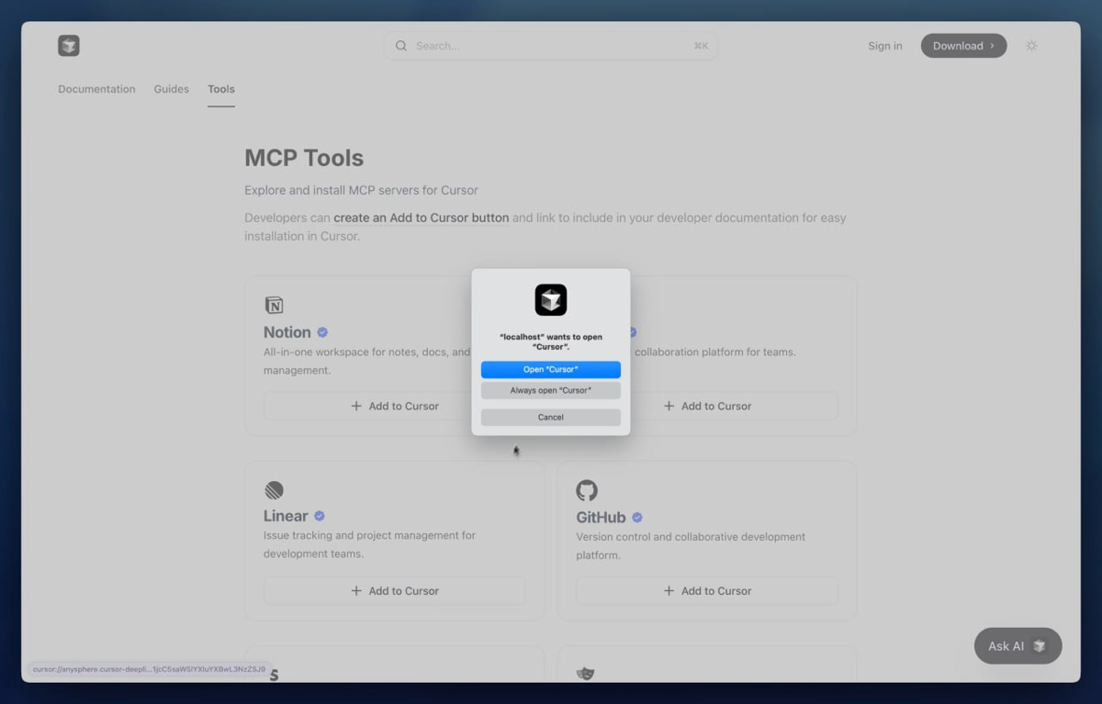
Task: Click the Linear card title
Action: point(286,516)
